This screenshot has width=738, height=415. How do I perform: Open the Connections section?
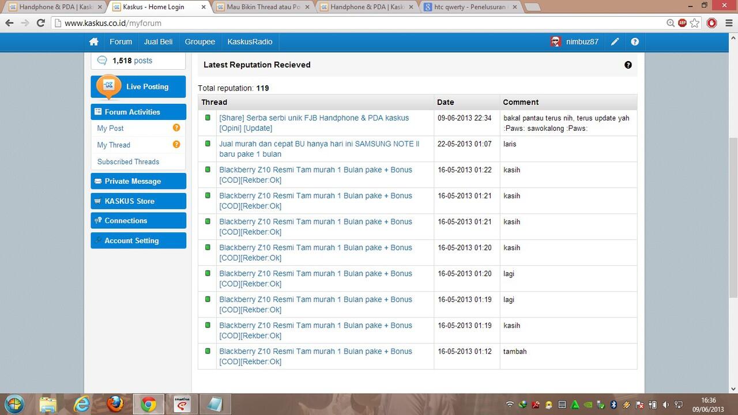(138, 221)
